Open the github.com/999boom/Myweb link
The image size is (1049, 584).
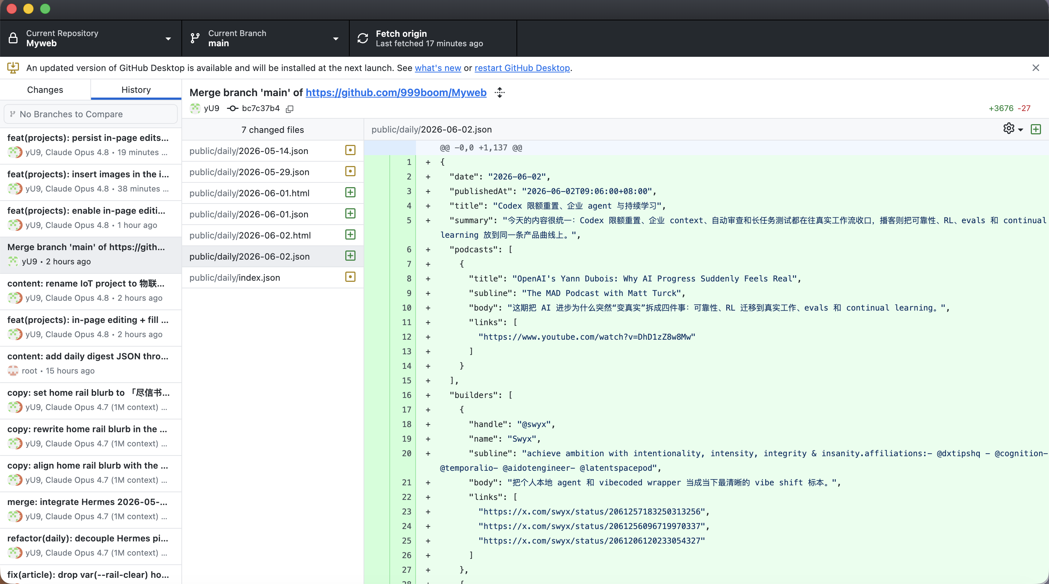point(396,92)
